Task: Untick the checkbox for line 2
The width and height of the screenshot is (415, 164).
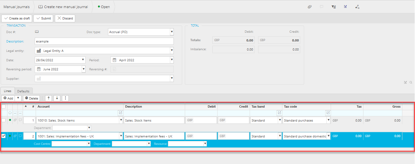Action: click(x=4, y=136)
